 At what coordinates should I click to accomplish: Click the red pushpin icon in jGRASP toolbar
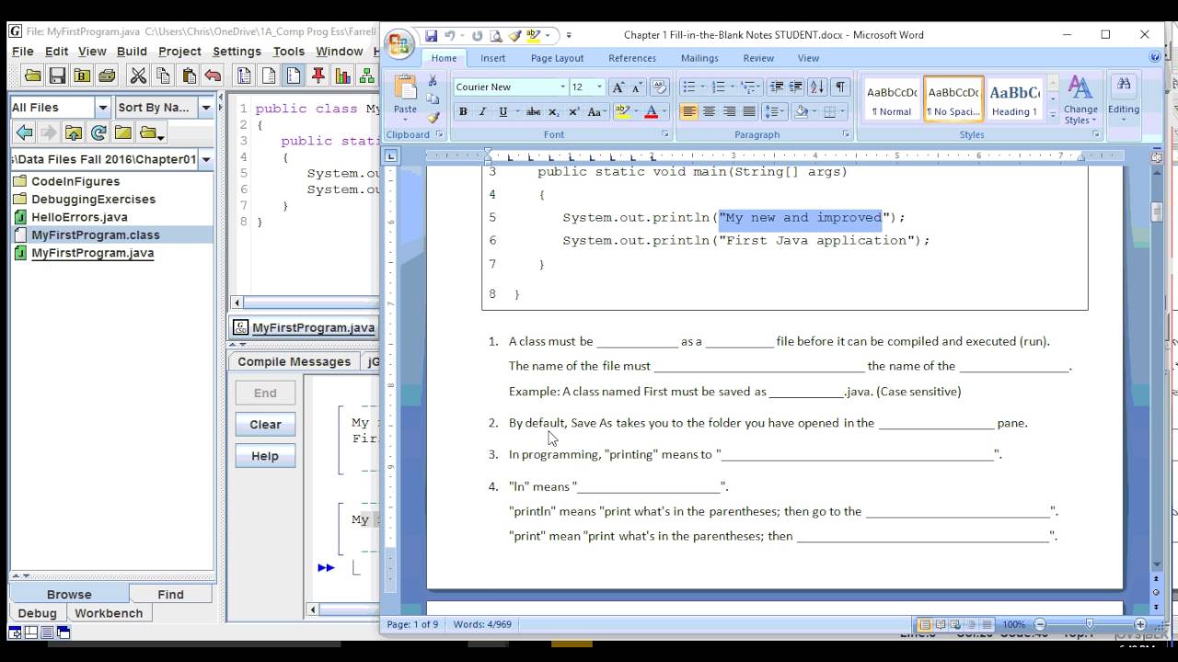pyautogui.click(x=318, y=76)
